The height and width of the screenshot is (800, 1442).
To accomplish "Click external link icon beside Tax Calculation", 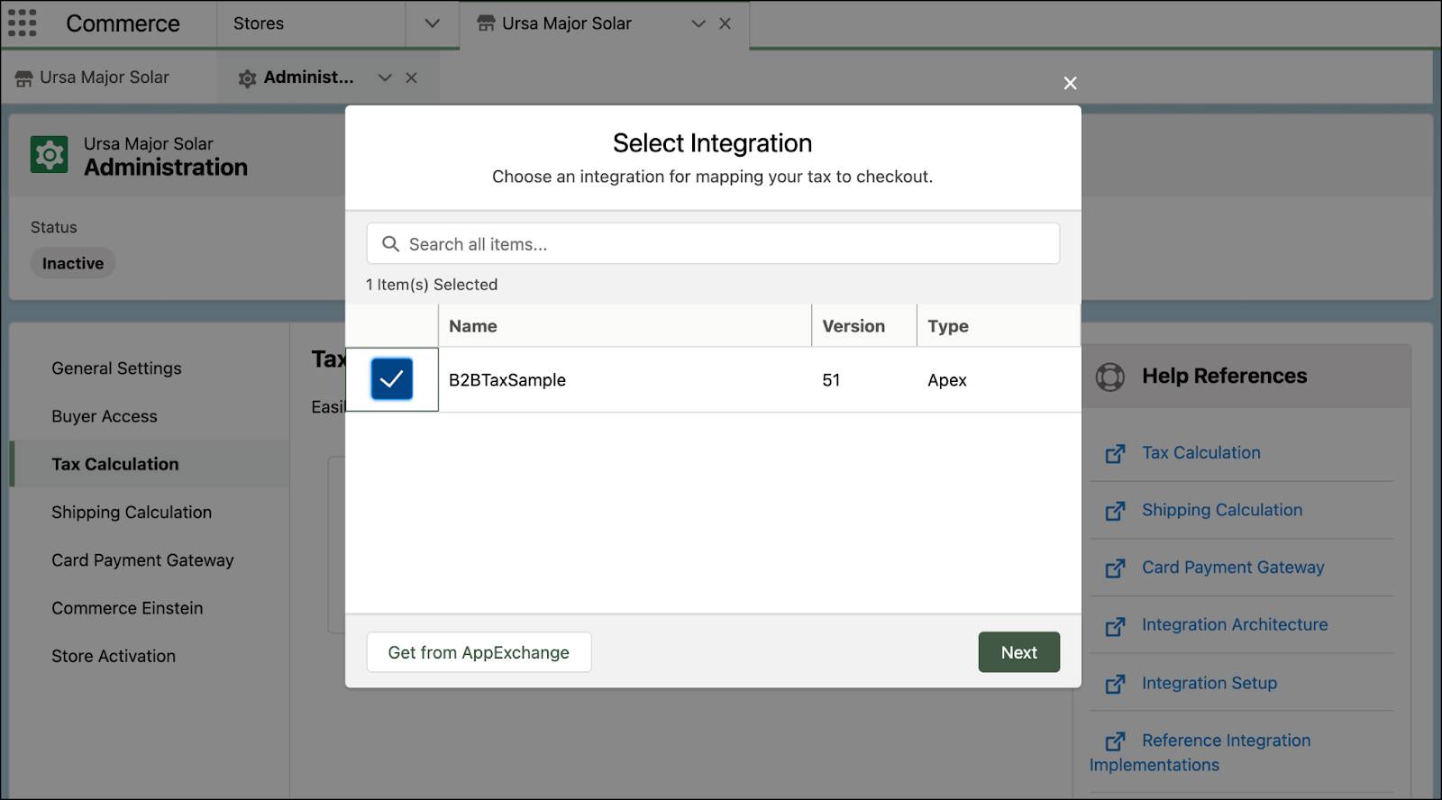I will point(1116,453).
